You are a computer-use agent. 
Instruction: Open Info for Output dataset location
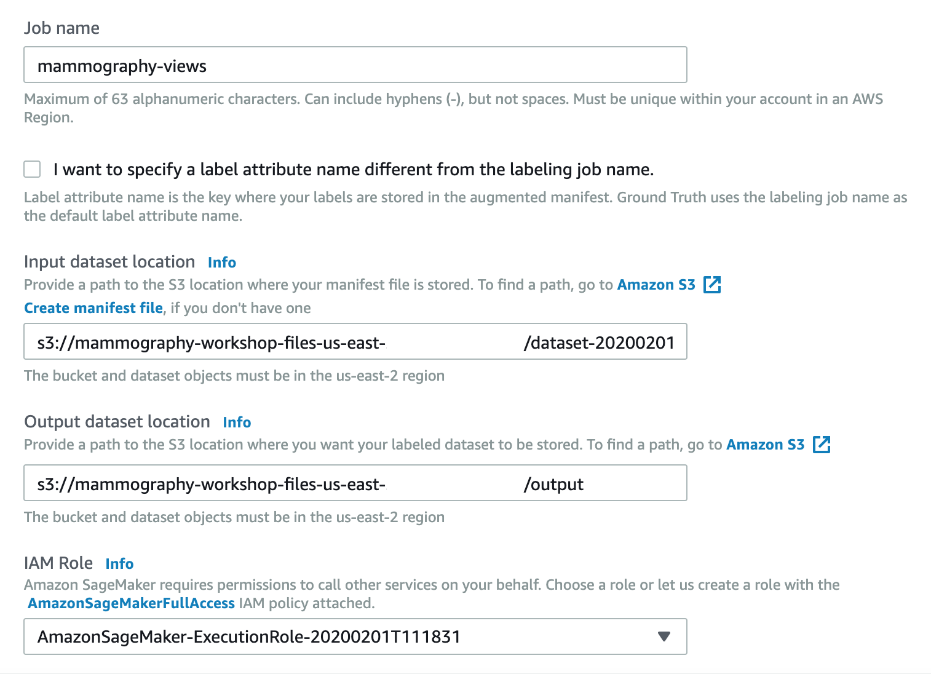point(237,422)
